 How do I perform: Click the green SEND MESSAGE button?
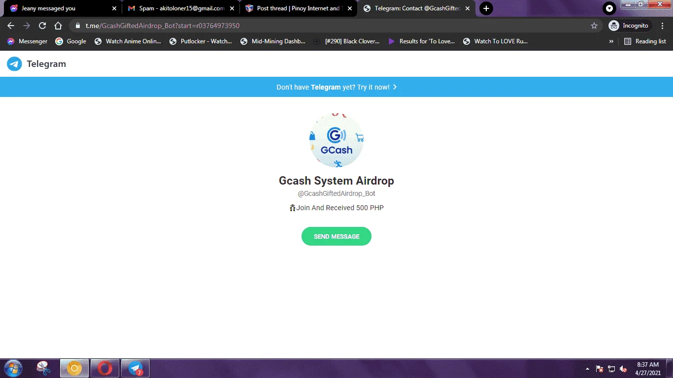click(x=336, y=236)
